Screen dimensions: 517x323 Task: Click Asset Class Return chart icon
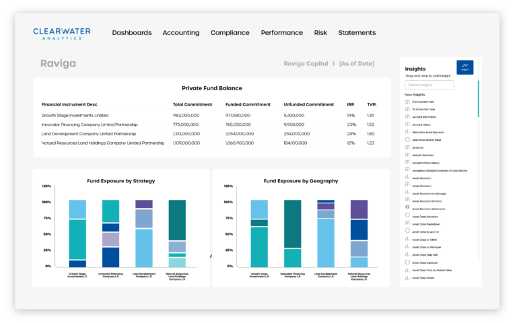coord(407,278)
